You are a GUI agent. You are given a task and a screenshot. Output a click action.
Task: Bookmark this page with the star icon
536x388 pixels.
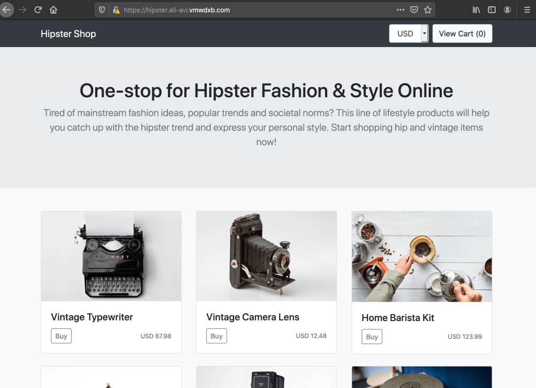(x=428, y=9)
